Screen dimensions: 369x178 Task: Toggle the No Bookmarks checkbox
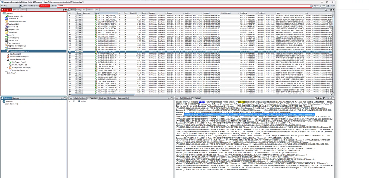coord(6,104)
